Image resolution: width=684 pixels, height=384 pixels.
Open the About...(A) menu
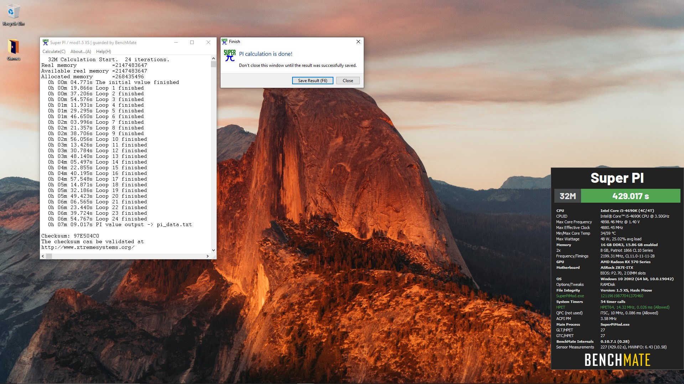tap(81, 52)
